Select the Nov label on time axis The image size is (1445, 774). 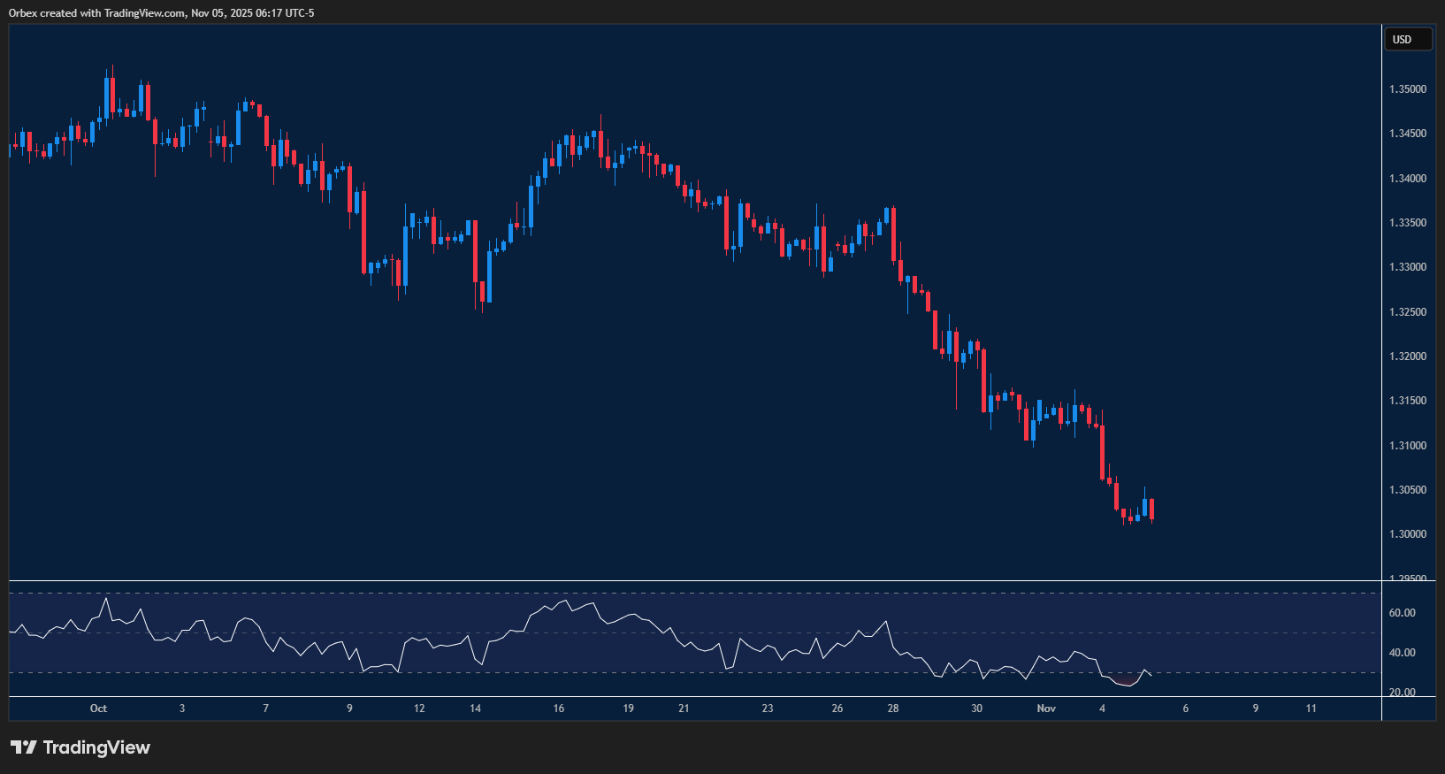pyautogui.click(x=1046, y=709)
